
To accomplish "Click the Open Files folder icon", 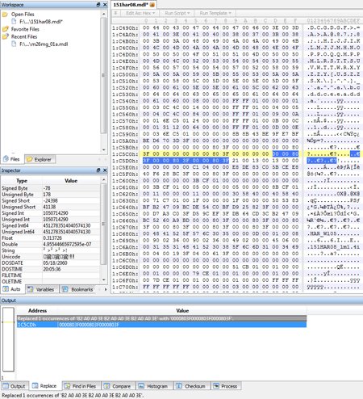I will 5,15.
